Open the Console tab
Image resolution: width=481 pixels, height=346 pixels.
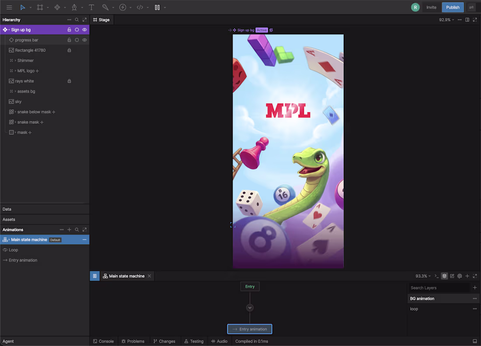click(x=103, y=341)
